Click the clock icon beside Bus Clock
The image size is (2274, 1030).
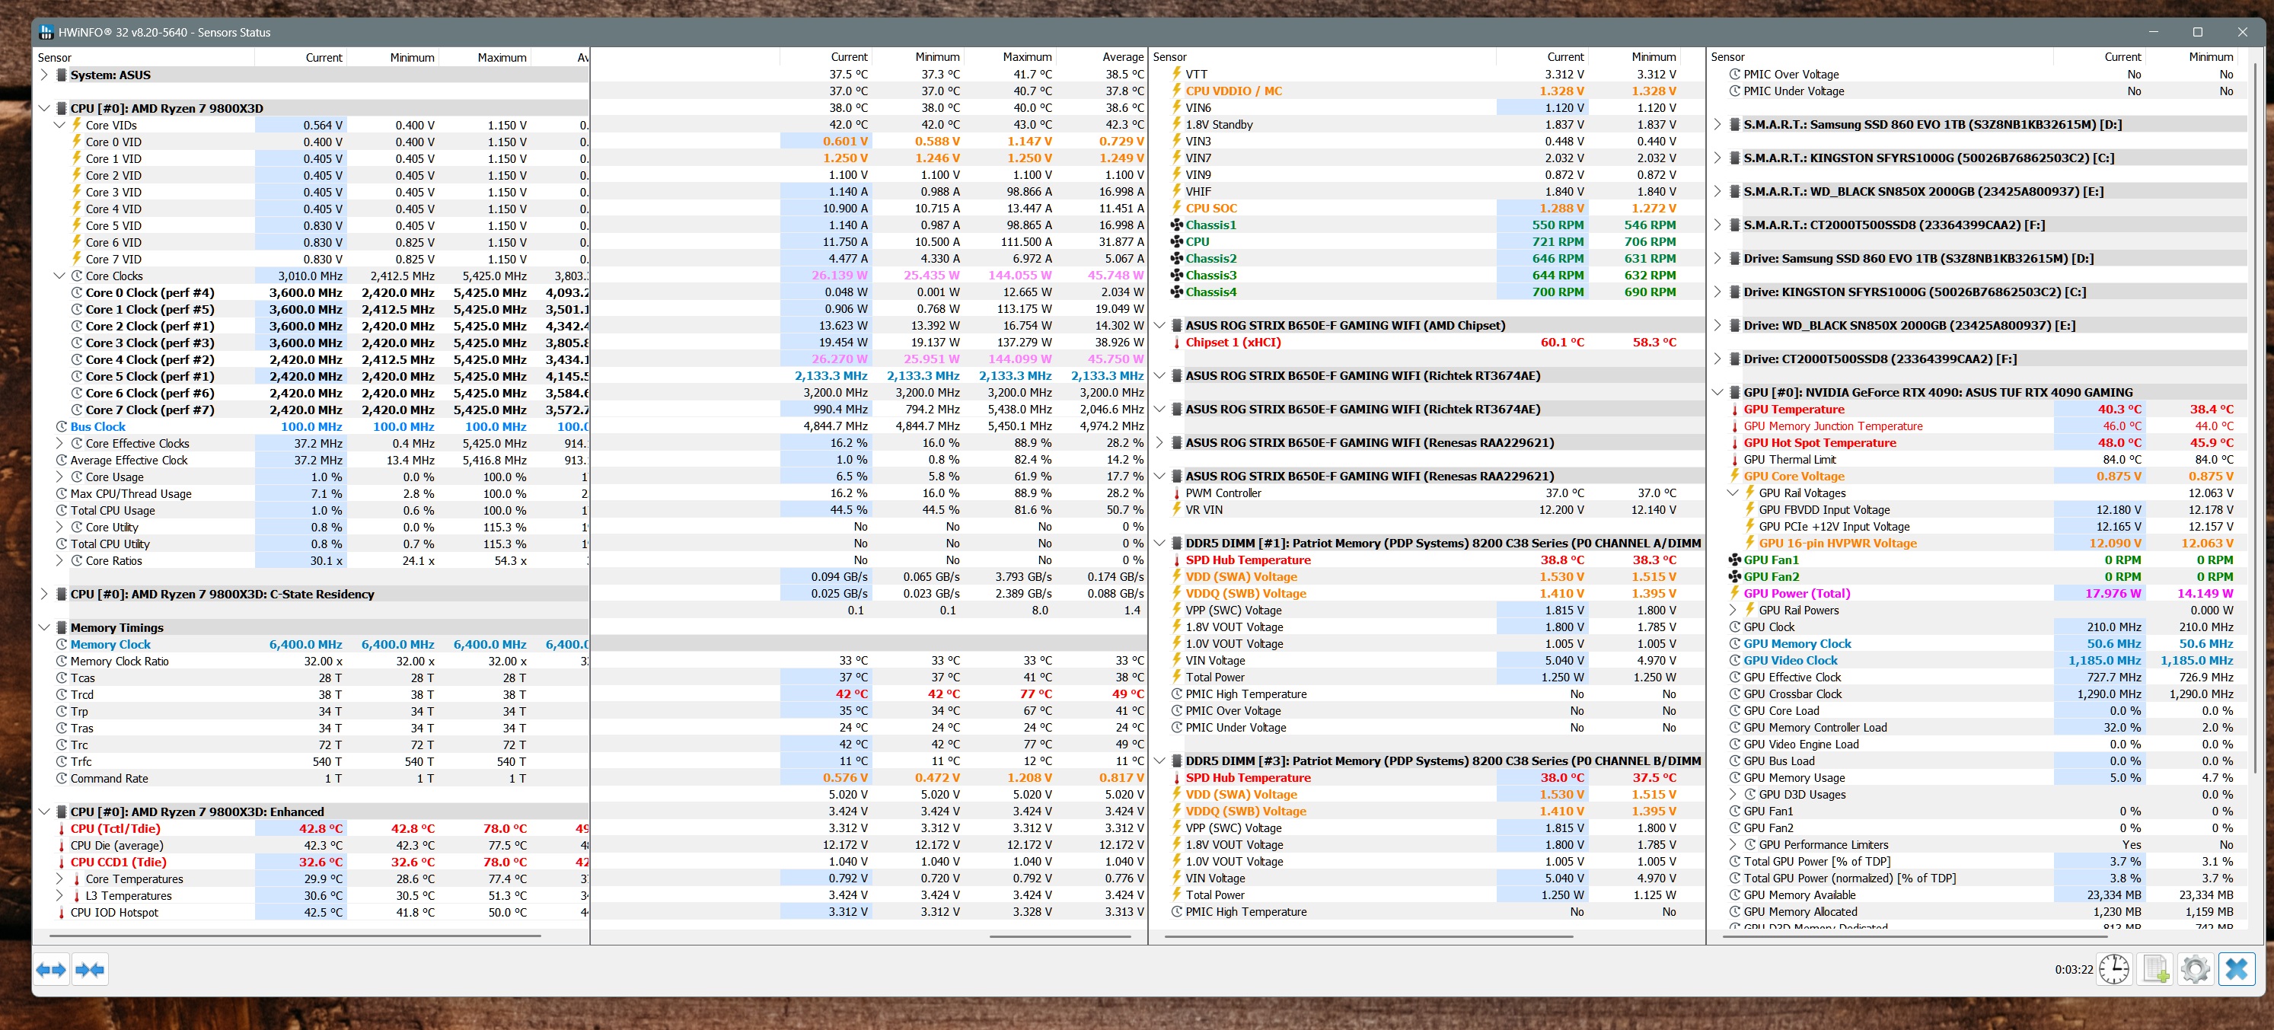pyautogui.click(x=62, y=426)
